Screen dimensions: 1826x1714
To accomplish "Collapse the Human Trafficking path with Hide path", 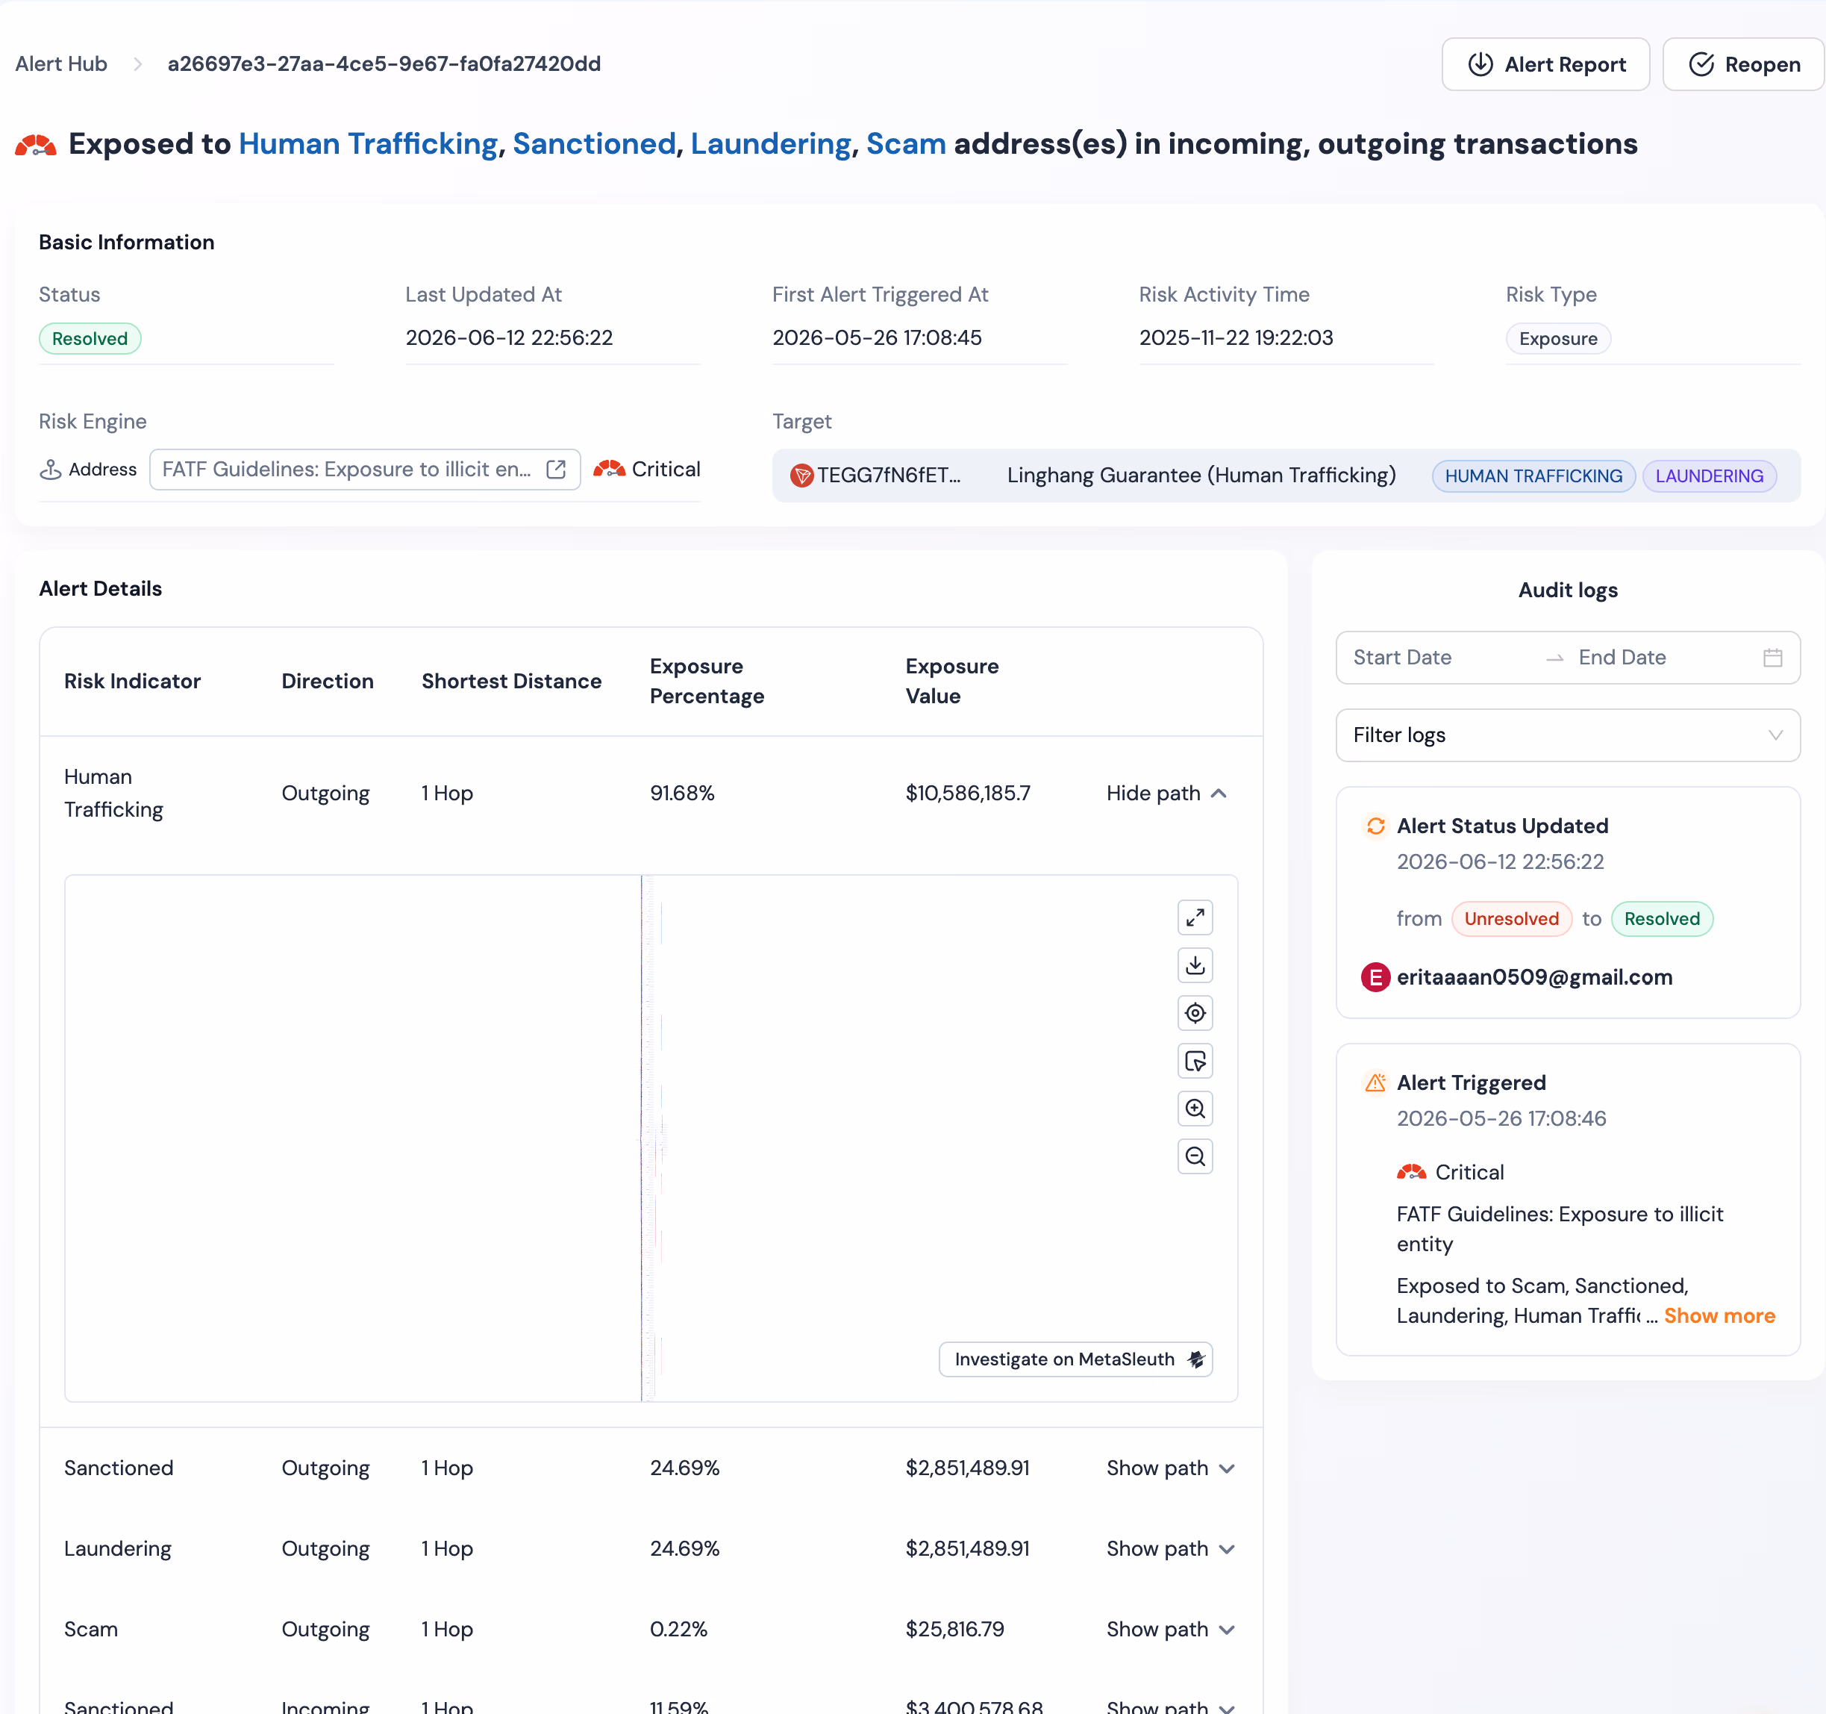I will (1166, 793).
